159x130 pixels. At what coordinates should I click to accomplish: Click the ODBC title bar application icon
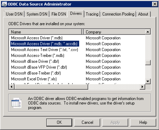(x=4, y=4)
